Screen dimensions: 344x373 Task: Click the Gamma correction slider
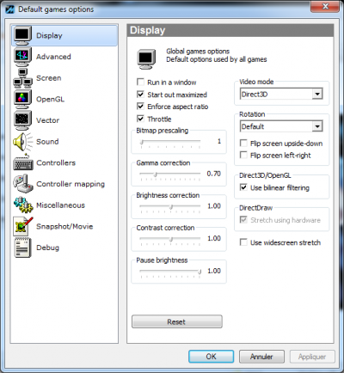[x=170, y=174]
